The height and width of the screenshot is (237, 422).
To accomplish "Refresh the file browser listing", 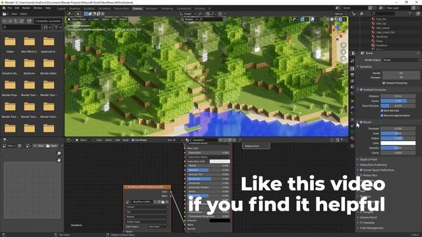I will tap(22, 21).
